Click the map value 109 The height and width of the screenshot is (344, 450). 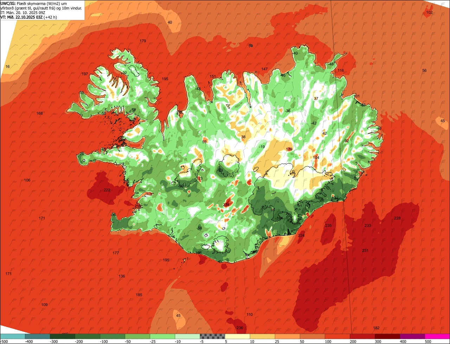click(44, 305)
